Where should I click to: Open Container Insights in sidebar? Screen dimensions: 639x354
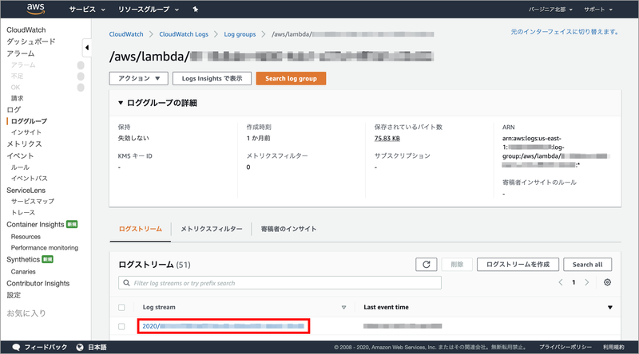[x=35, y=225]
